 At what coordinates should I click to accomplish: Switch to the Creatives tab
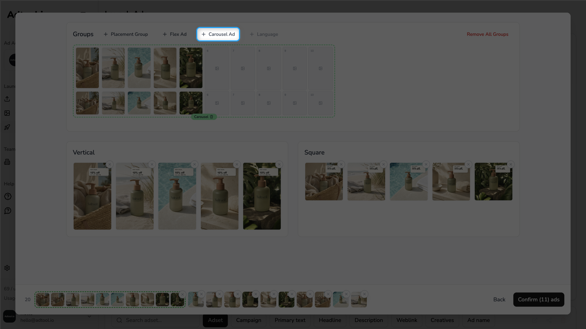coord(442,320)
